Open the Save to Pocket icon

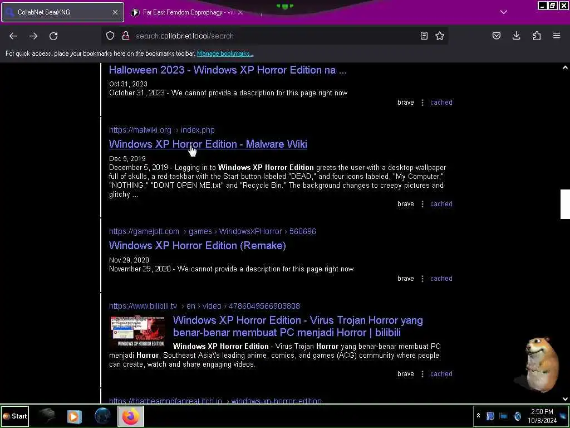[497, 36]
